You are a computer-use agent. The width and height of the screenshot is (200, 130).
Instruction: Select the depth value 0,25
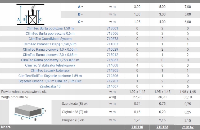click(x=188, y=112)
